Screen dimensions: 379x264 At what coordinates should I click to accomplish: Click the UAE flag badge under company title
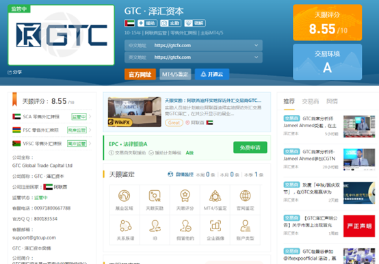[x=129, y=23]
